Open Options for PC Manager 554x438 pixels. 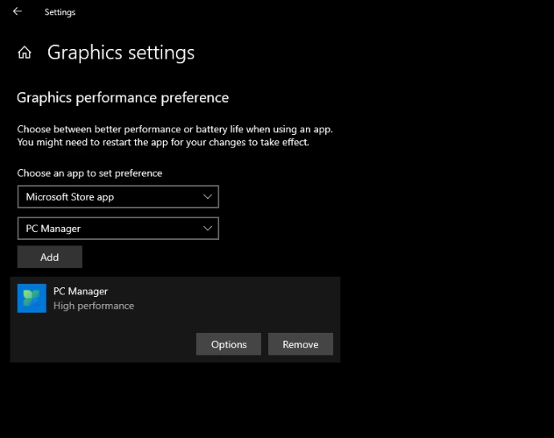point(229,344)
